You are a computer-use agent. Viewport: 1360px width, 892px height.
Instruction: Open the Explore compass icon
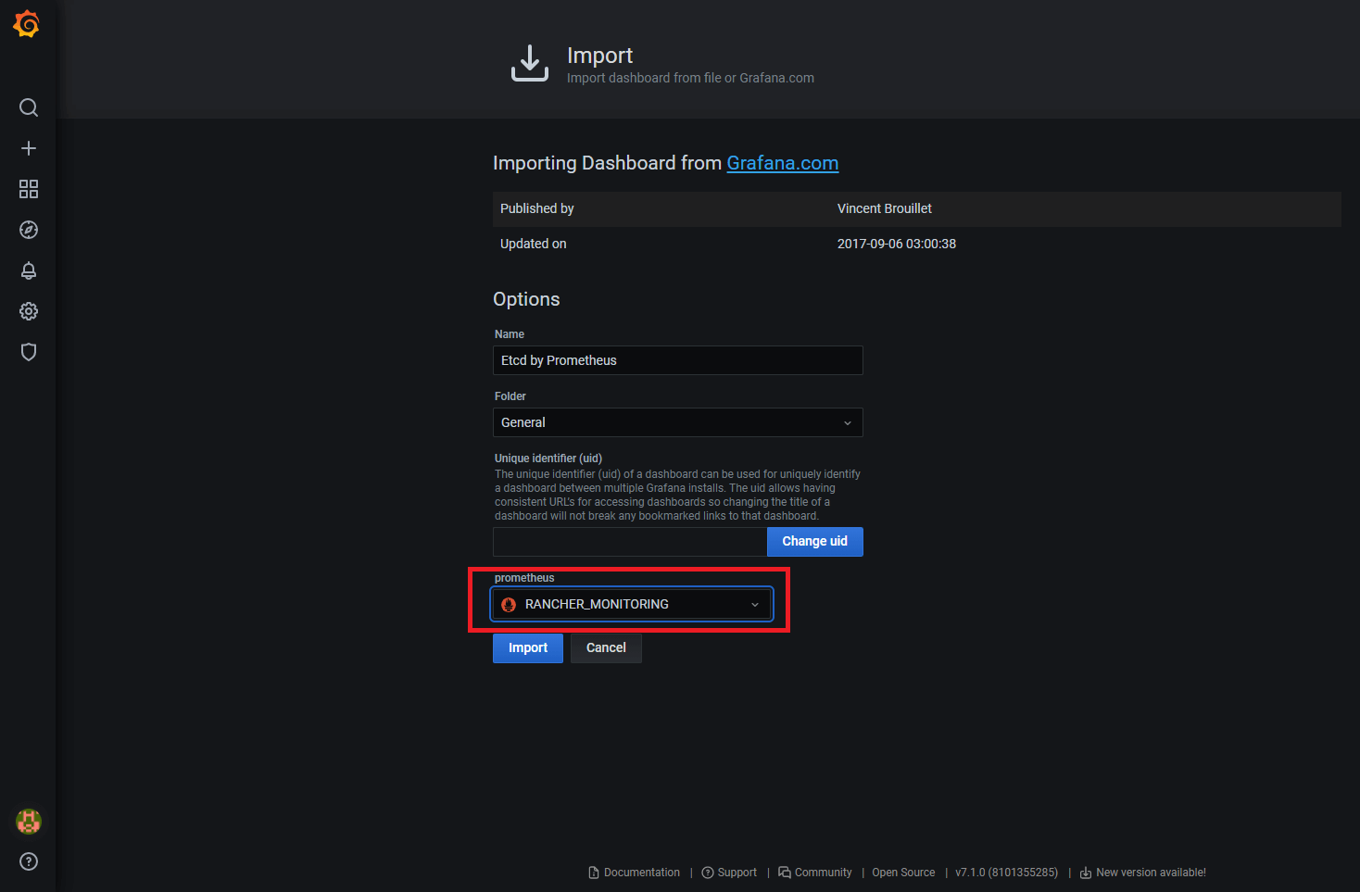pyautogui.click(x=29, y=230)
